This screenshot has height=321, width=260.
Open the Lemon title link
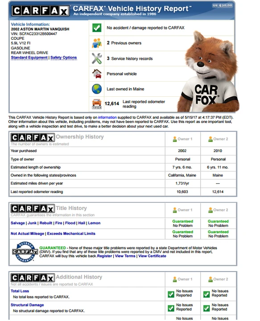pos(94,223)
